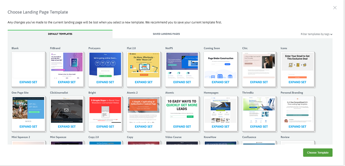Expand the Personal Branding template set
Viewport: 345px width, 166px height.
[297, 126]
